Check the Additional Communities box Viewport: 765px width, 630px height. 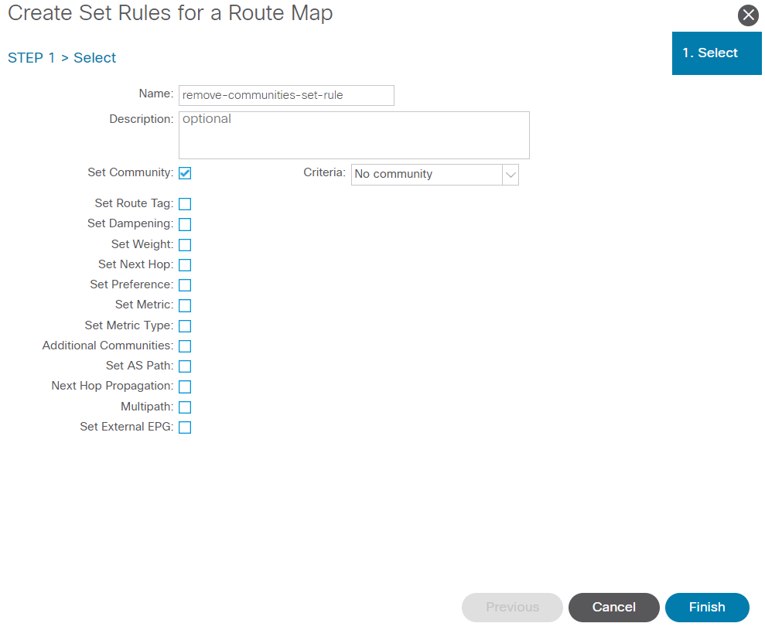point(185,346)
